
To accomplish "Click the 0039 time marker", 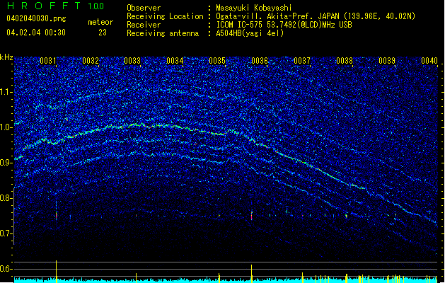I will (387, 61).
